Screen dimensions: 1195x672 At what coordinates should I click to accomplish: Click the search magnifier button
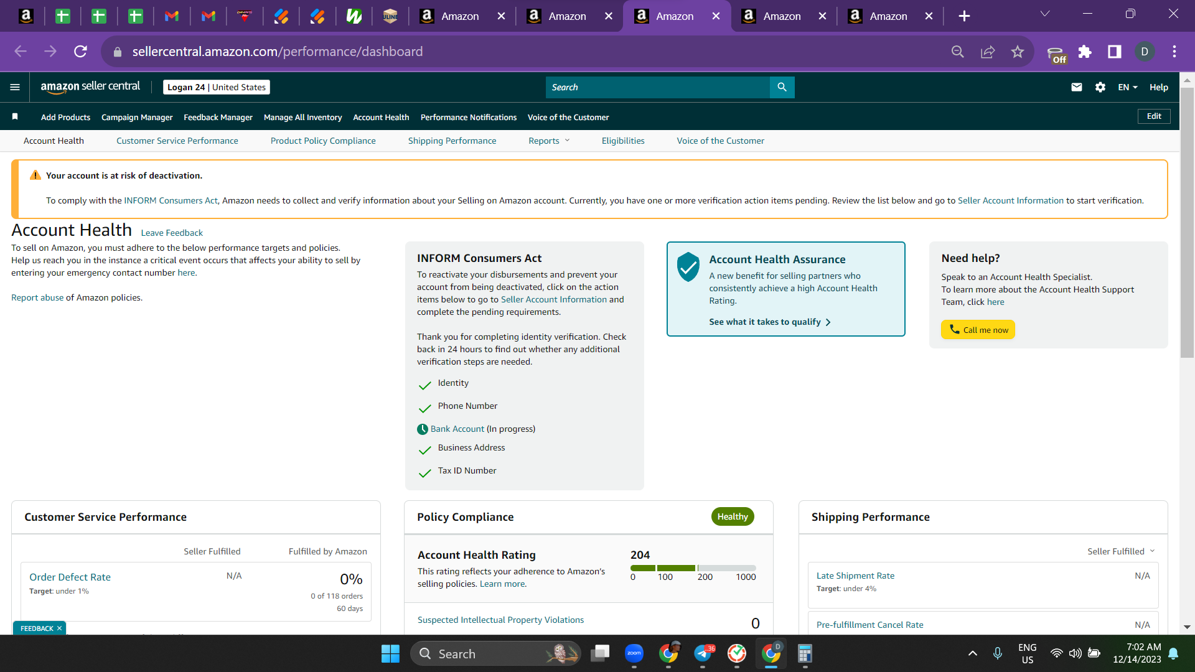click(x=782, y=87)
